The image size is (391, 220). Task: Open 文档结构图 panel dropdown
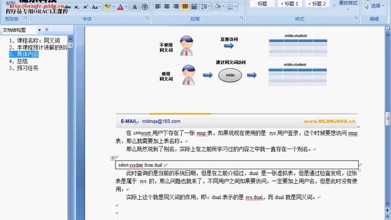pos(39,30)
